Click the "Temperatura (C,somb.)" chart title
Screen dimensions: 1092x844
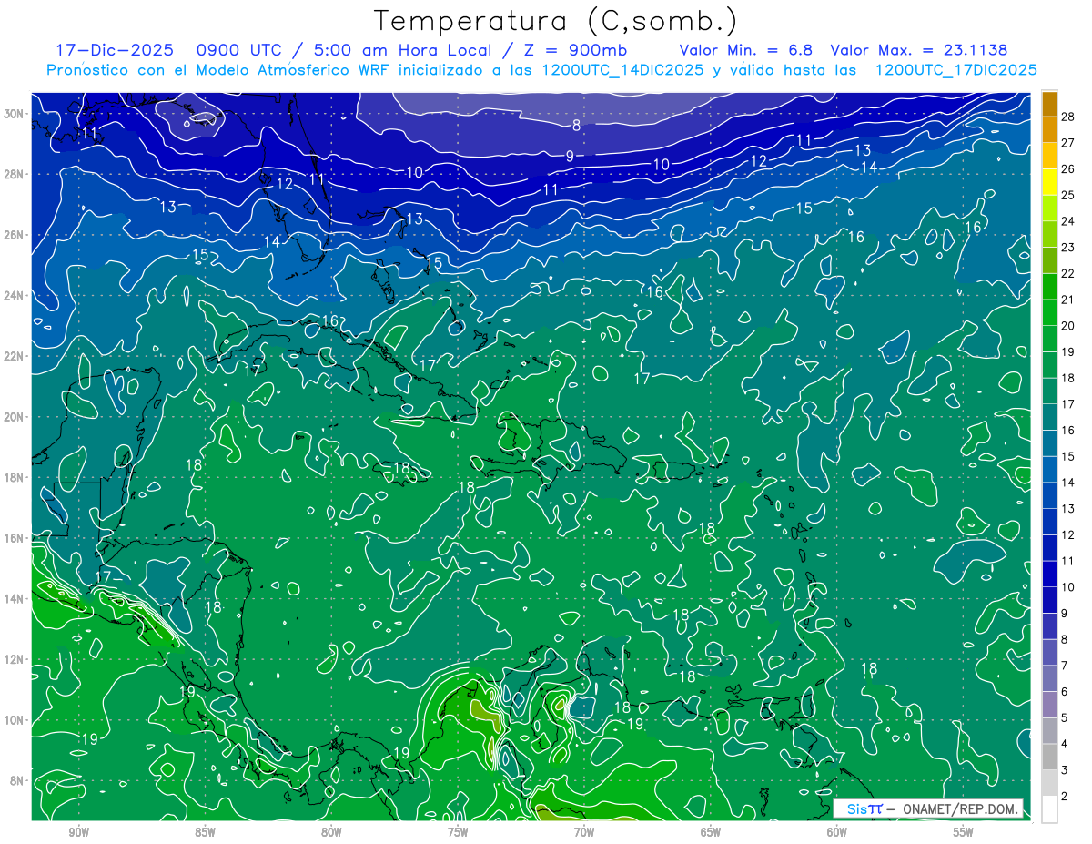(x=556, y=21)
